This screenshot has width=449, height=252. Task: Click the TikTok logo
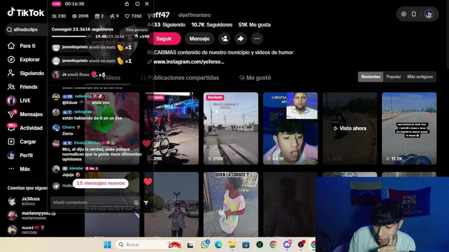(26, 13)
